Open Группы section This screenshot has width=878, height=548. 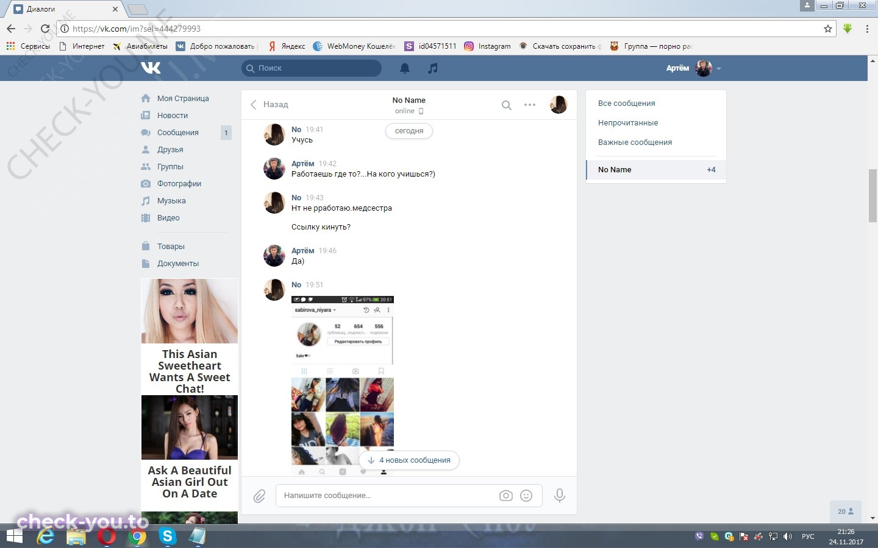click(170, 166)
